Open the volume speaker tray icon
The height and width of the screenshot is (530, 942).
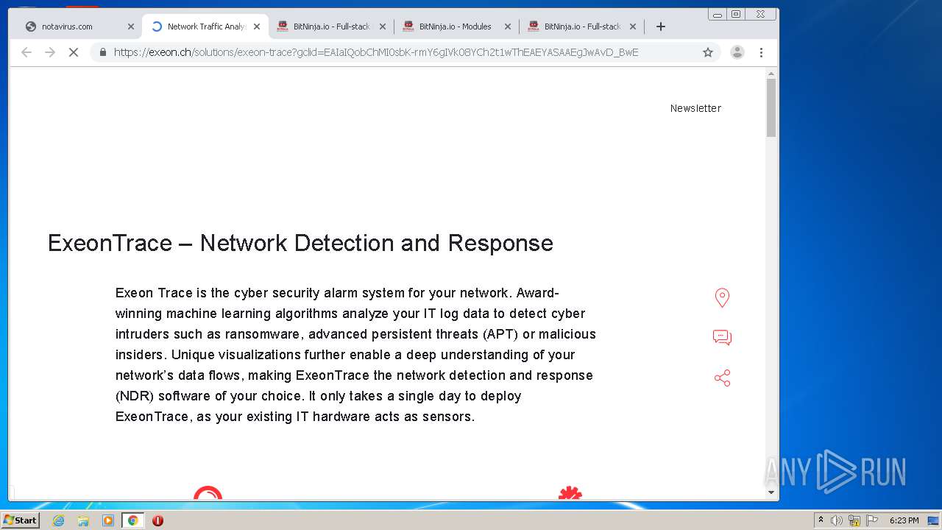[837, 520]
